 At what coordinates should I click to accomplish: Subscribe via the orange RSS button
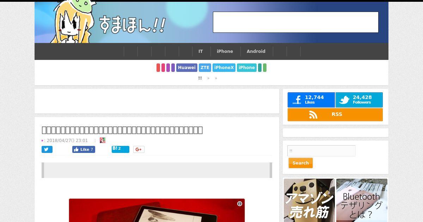pos(335,115)
